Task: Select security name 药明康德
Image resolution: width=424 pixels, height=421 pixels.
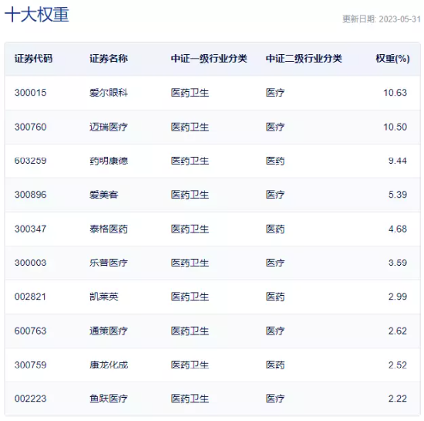Action: tap(109, 161)
